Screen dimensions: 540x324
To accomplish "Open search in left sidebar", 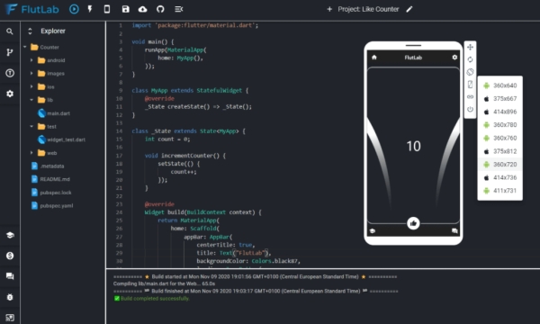I will point(10,31).
